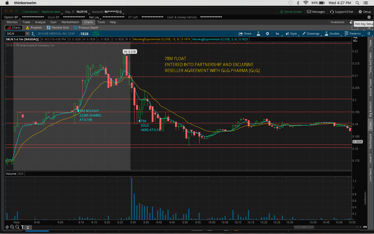374x234 pixels.
Task: Select the Scan tab
Action: 54,22
